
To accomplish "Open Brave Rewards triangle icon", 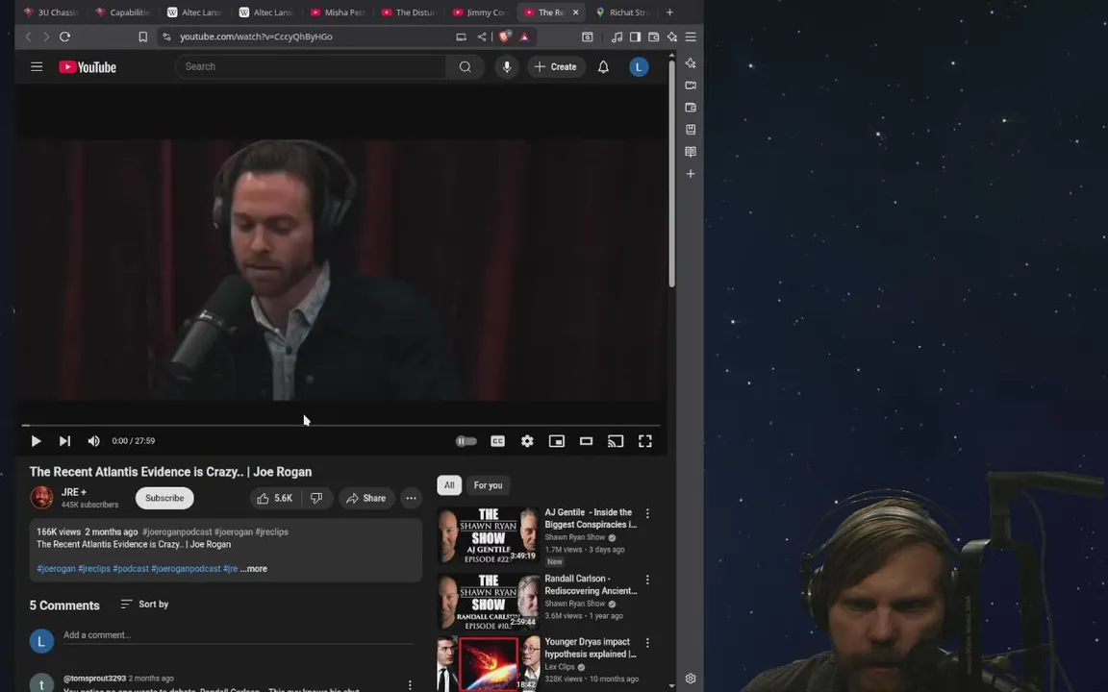I will [x=524, y=37].
